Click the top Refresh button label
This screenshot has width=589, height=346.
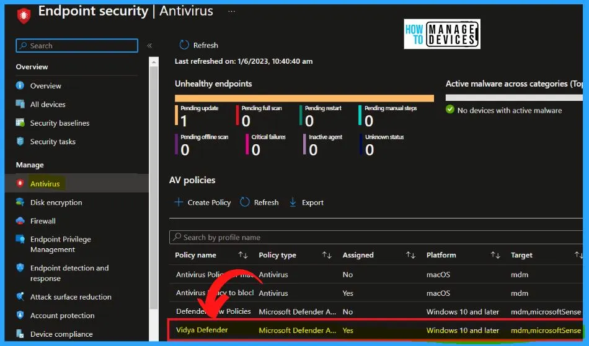click(205, 45)
